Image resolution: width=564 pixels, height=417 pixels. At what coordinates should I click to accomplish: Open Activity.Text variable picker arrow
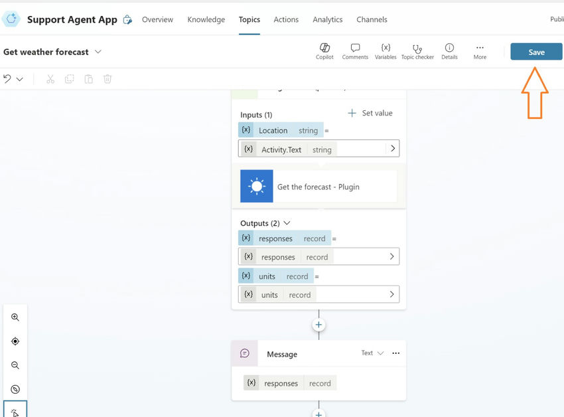(x=393, y=148)
